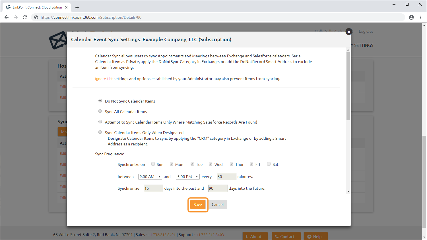
Task: Click the About button in footer
Action: coord(255,236)
